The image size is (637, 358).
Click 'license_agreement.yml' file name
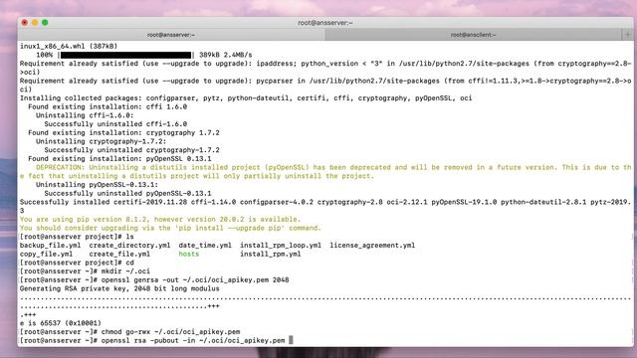(372, 246)
